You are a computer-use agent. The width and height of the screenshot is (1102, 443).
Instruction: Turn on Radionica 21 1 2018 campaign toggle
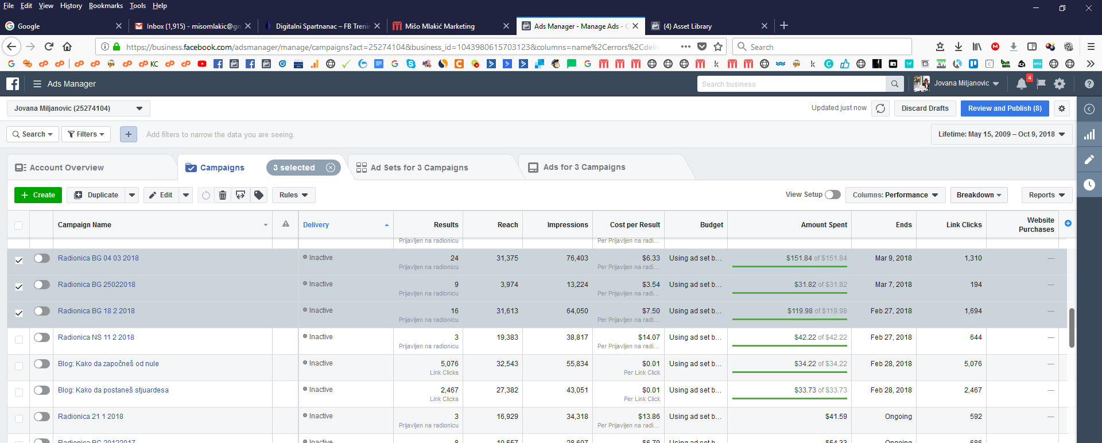point(42,417)
